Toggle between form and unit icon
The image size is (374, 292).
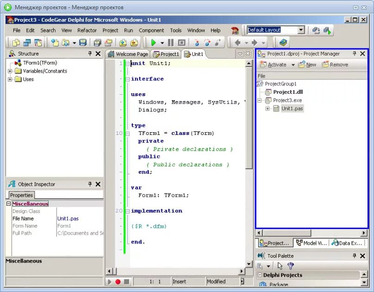pyautogui.click(x=38, y=43)
